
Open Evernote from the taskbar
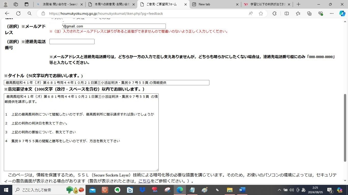coord(117,190)
